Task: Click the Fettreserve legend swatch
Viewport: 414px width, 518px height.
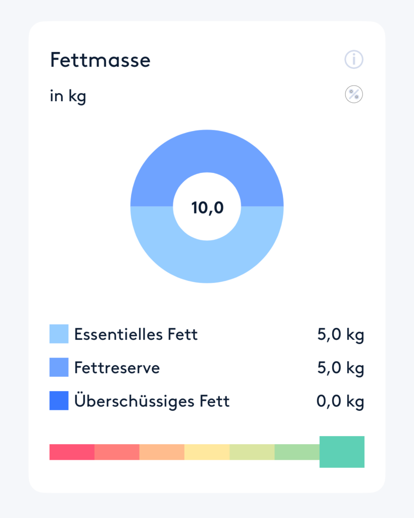Action: click(x=59, y=367)
